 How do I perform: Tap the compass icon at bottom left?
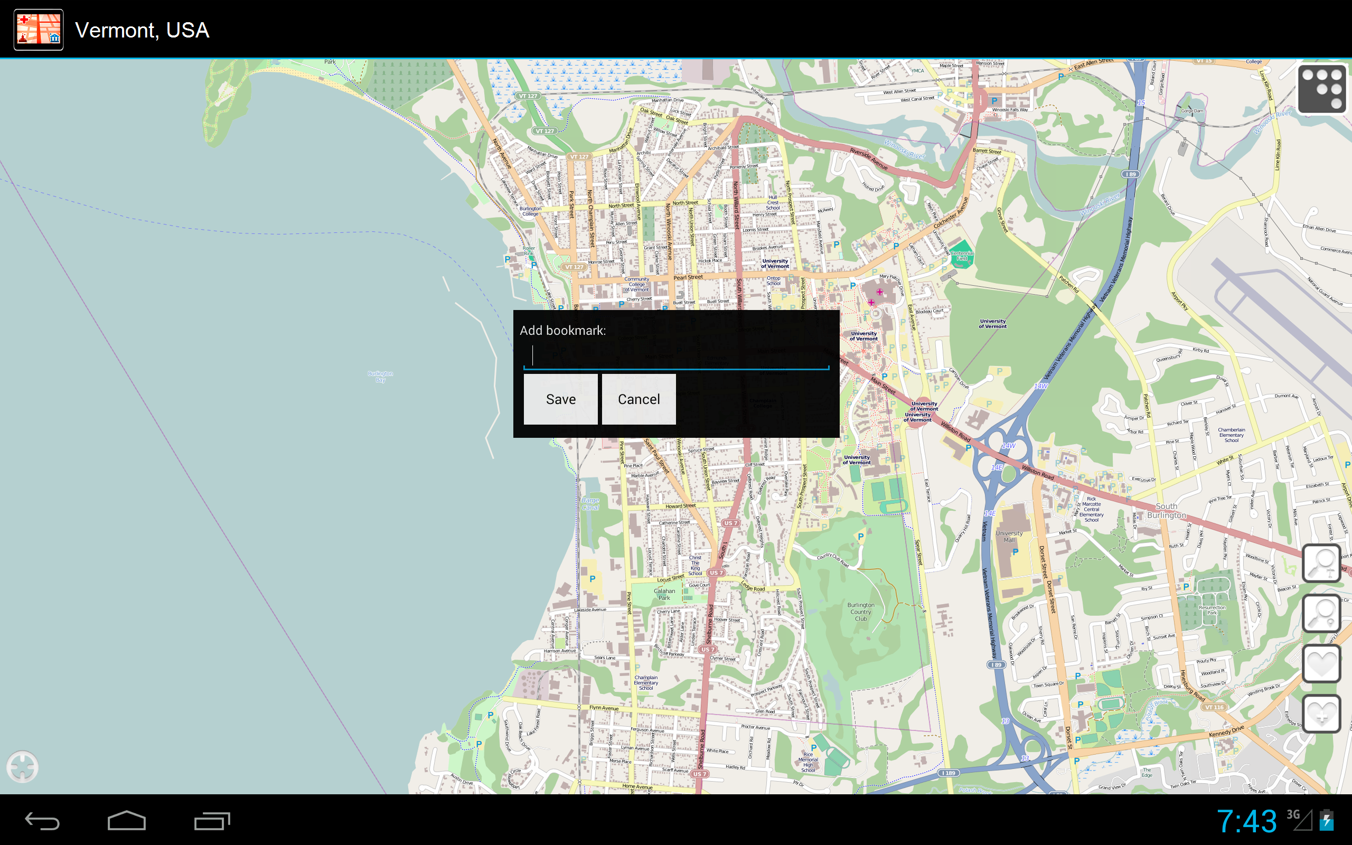23,767
